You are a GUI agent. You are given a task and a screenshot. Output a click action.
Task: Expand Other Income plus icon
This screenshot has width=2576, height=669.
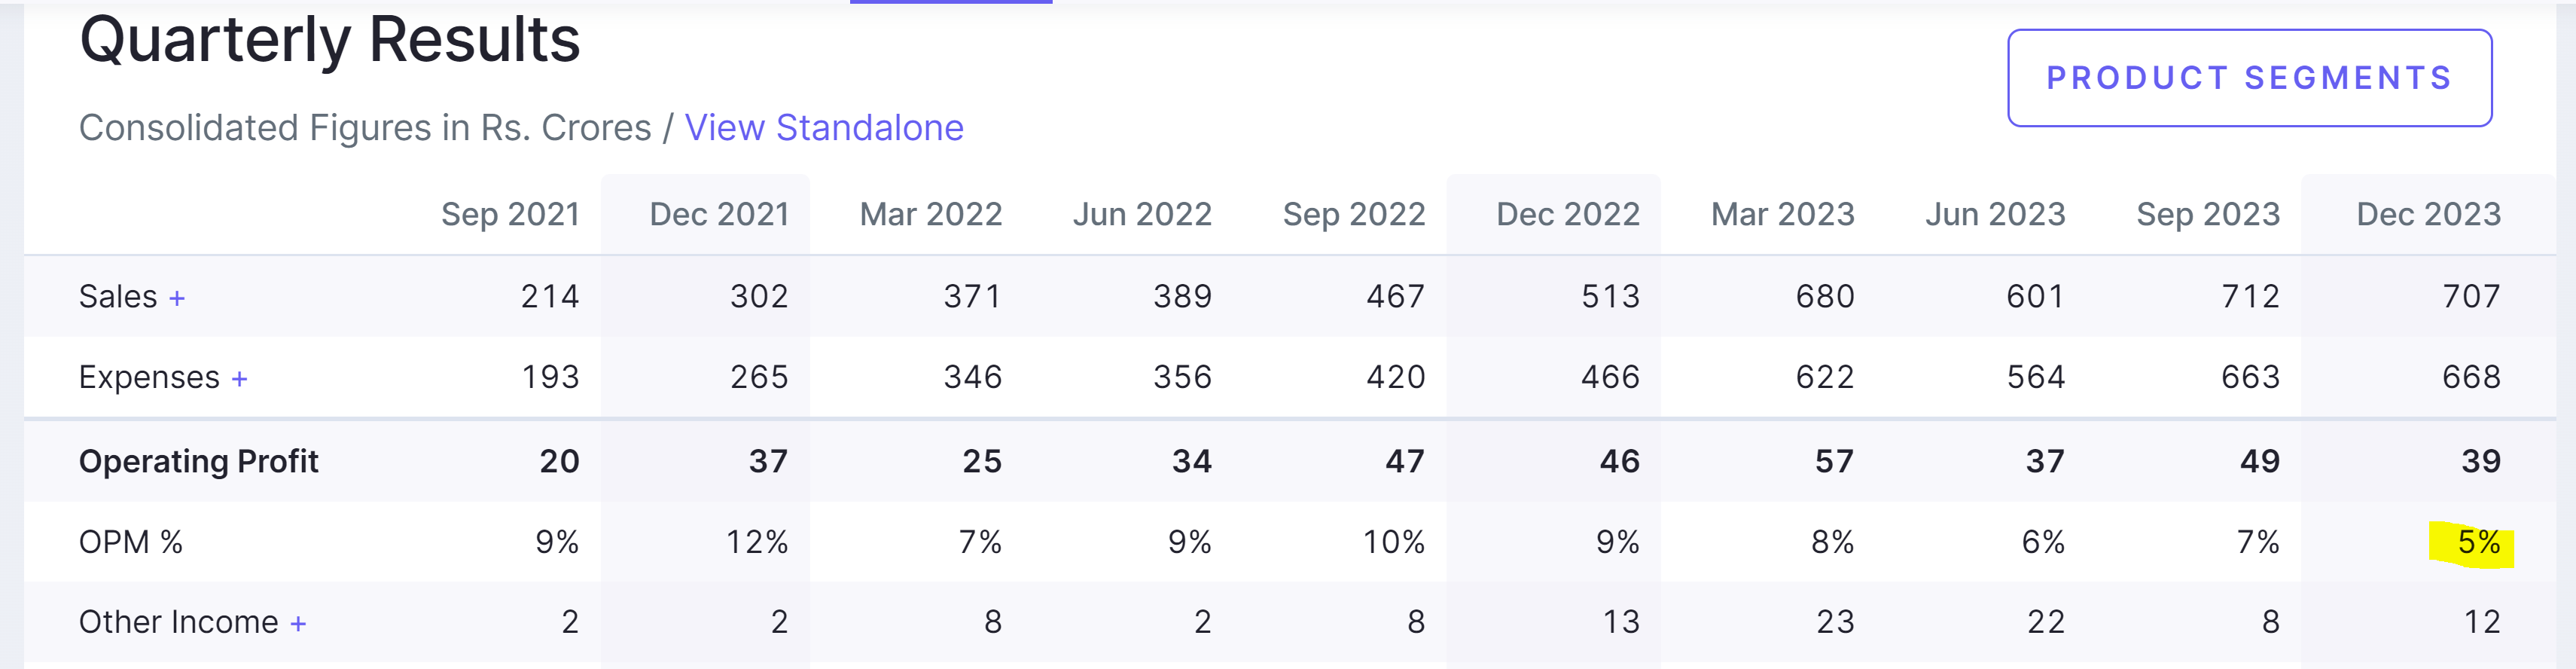coord(298,624)
